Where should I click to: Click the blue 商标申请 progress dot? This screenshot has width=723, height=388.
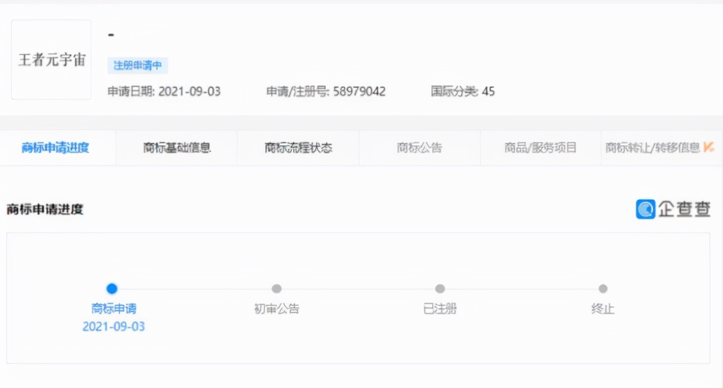(112, 288)
